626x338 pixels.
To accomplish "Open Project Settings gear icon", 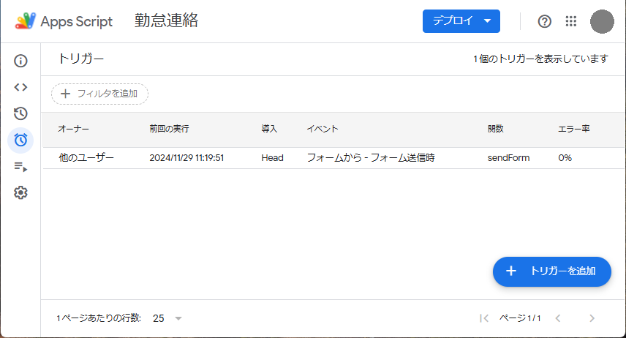I will (x=20, y=193).
